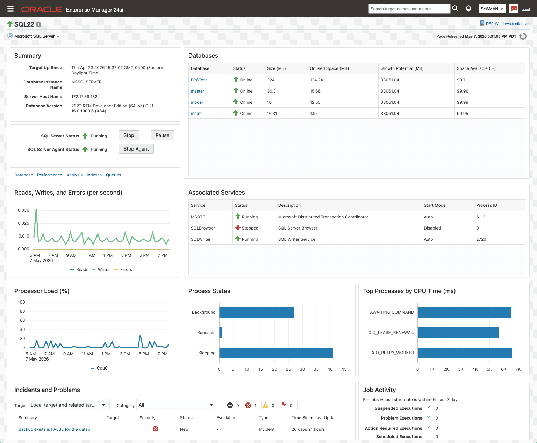Viewport: 537px width, 443px height.
Task: Open the Analysis menu link
Action: 74,175
